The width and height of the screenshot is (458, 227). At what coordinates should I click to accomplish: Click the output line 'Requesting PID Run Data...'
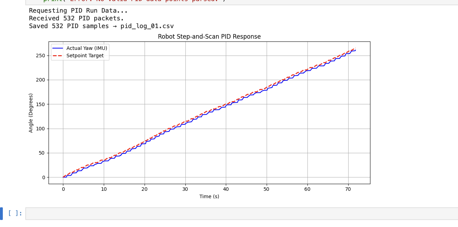click(x=78, y=11)
